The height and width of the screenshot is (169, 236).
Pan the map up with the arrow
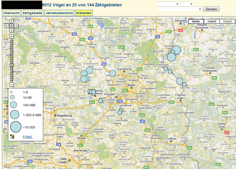[12, 21]
